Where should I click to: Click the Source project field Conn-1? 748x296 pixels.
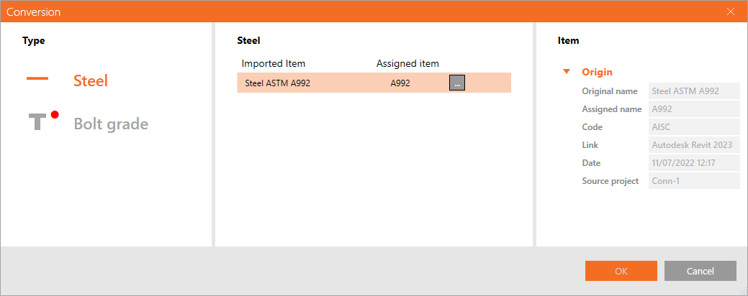point(694,181)
